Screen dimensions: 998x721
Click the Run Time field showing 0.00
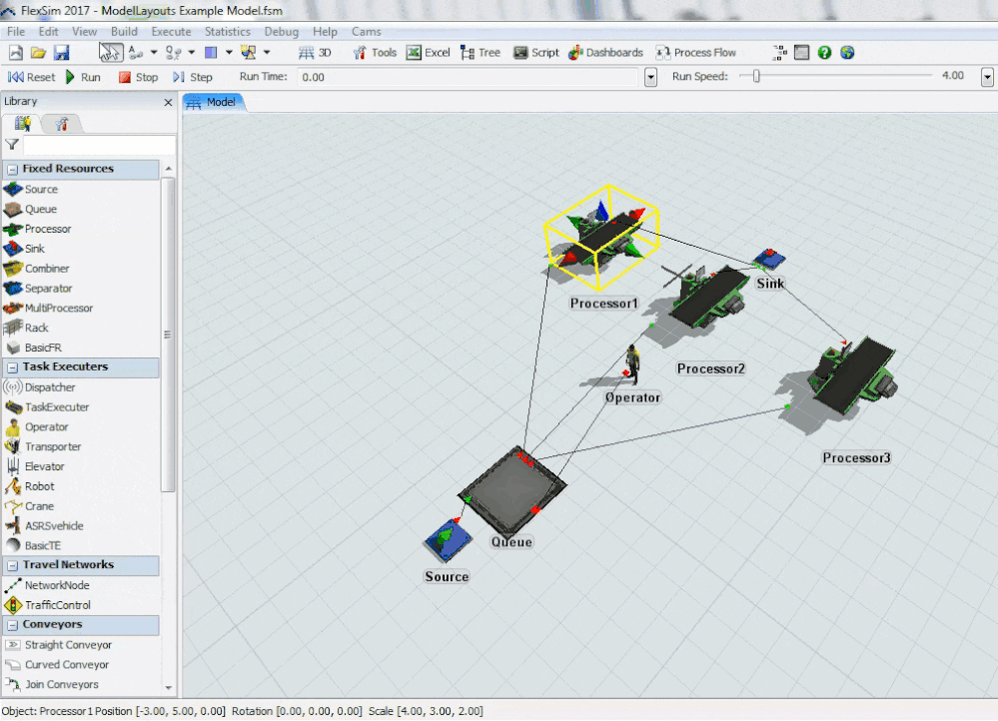(468, 77)
